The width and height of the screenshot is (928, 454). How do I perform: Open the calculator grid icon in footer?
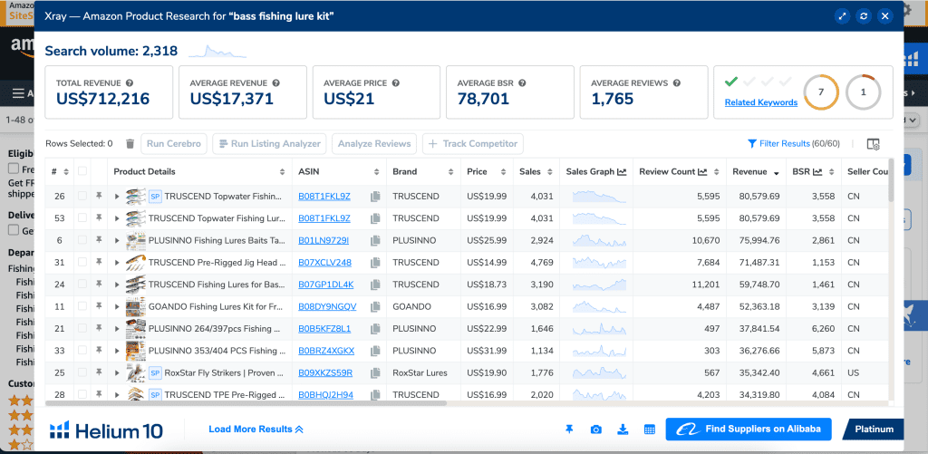[649, 430]
